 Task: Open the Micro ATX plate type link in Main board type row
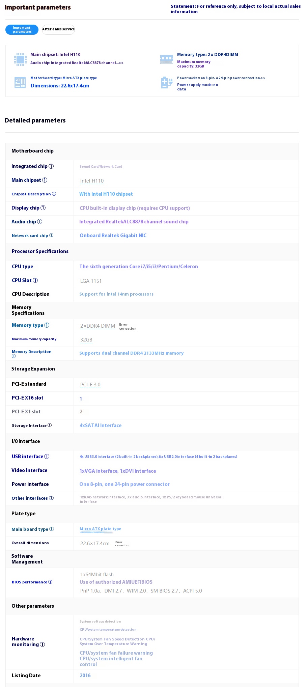100,529
